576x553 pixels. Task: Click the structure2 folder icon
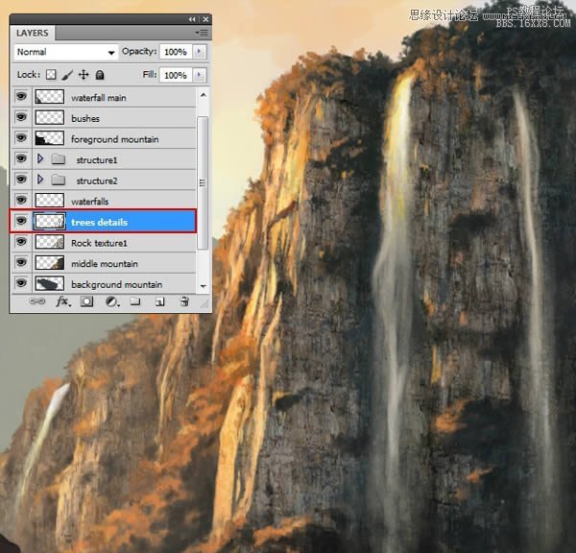(58, 180)
